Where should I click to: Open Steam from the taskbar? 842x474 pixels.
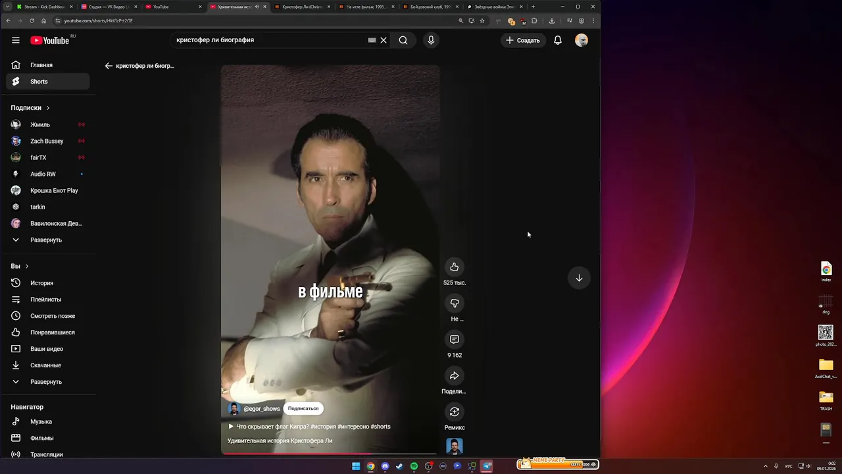(x=399, y=466)
